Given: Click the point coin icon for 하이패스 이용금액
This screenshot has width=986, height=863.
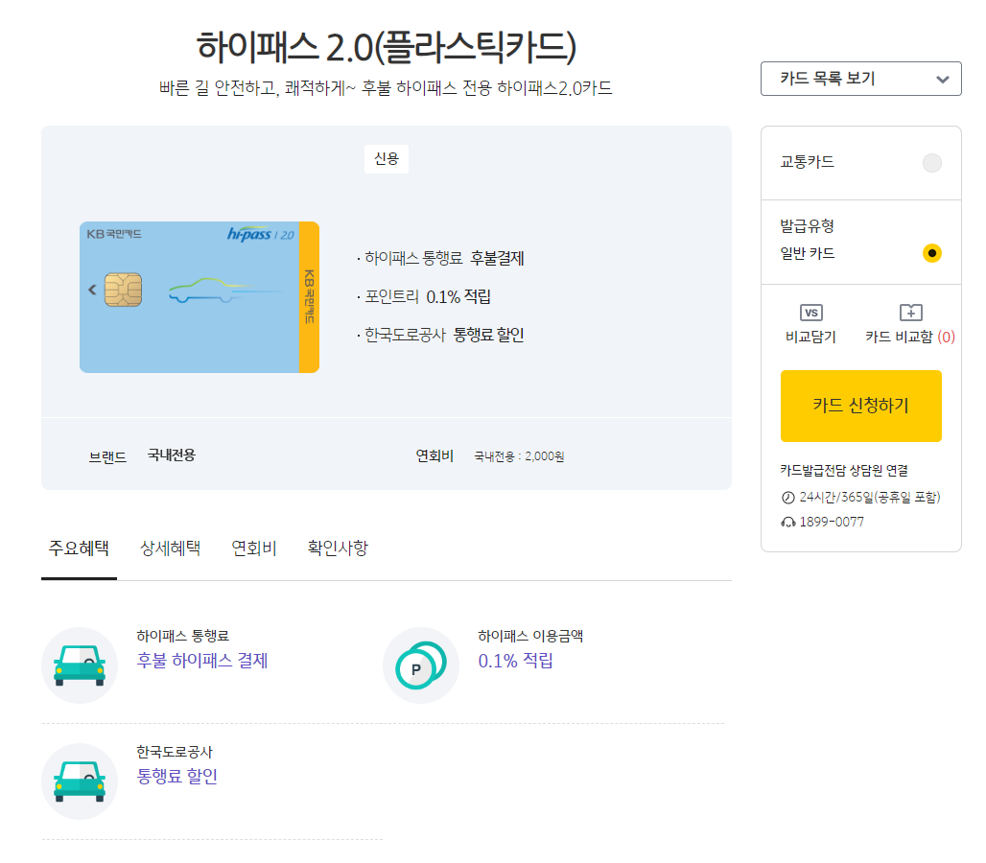Looking at the screenshot, I should 421,665.
